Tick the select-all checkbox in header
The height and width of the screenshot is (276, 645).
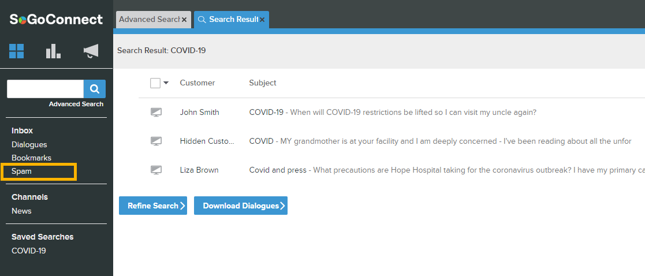tap(155, 83)
